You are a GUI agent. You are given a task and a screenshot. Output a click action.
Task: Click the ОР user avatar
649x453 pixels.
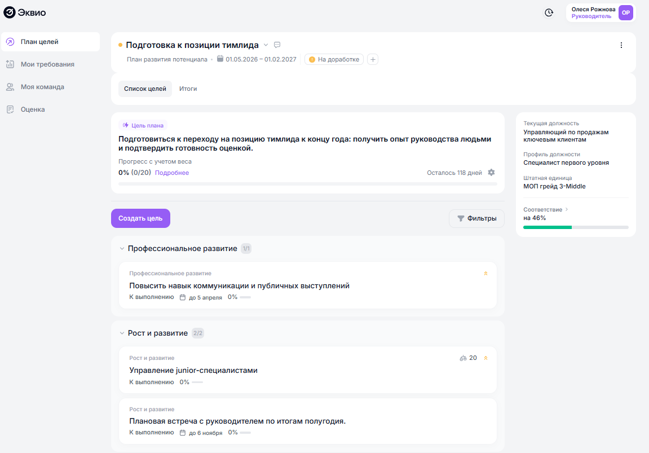coord(626,13)
